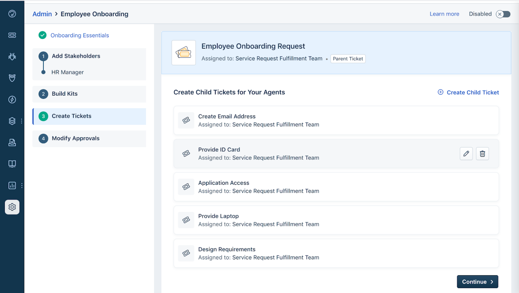This screenshot has height=293, width=519.
Task: Select the Build Kits step
Action: pyautogui.click(x=89, y=94)
